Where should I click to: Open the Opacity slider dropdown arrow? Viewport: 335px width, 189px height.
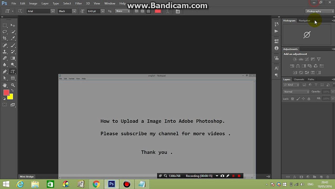point(333,92)
